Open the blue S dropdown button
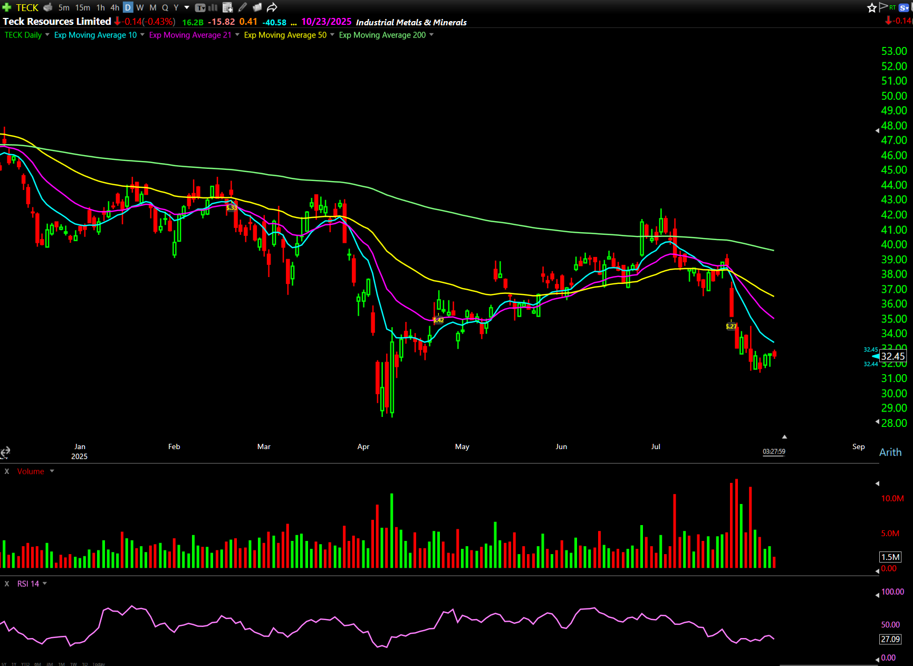Viewport: 913px width, 666px height. click(x=905, y=7)
